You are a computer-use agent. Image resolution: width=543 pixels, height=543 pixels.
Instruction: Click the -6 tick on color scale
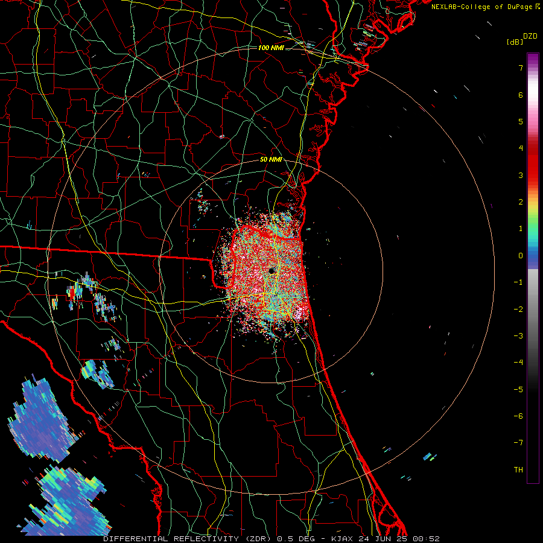[x=518, y=416]
